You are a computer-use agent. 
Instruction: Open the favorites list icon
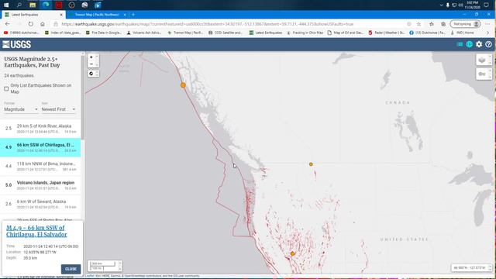[432, 24]
